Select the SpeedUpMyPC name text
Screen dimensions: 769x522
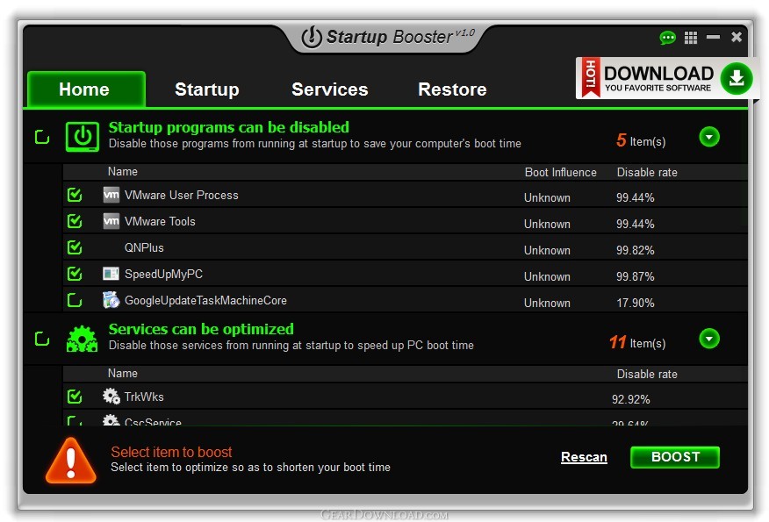tap(163, 274)
